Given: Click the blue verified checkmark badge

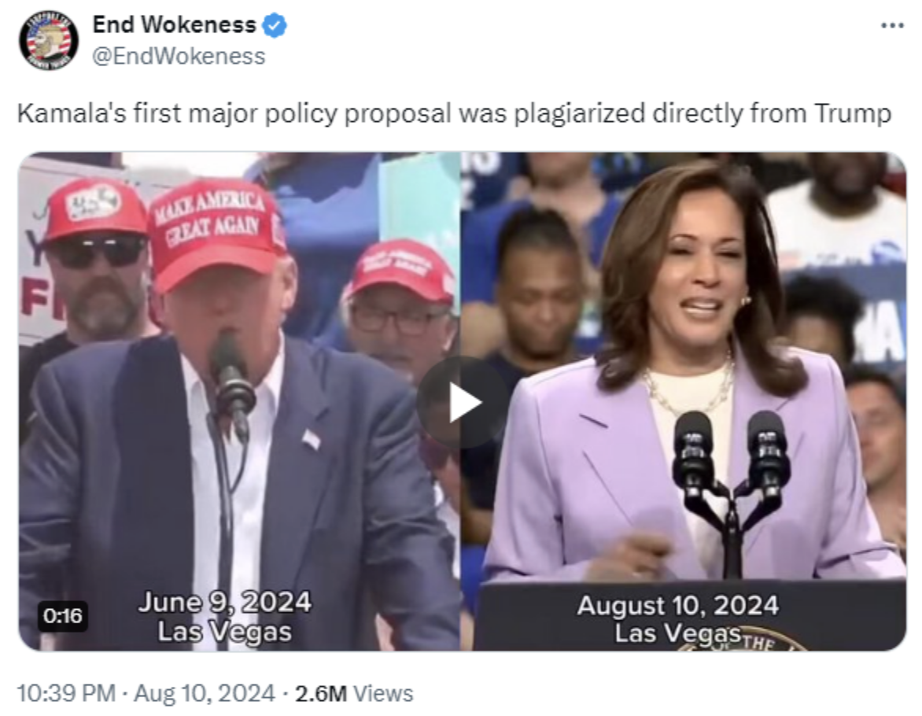Looking at the screenshot, I should (274, 25).
